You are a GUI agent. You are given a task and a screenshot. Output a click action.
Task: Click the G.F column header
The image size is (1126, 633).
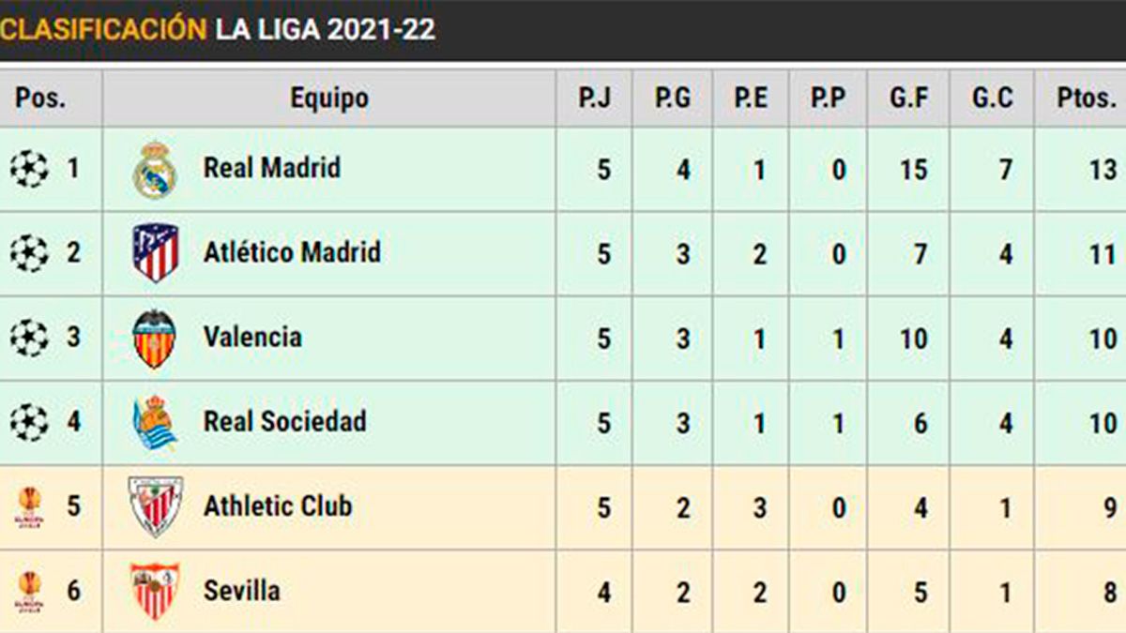click(x=908, y=98)
